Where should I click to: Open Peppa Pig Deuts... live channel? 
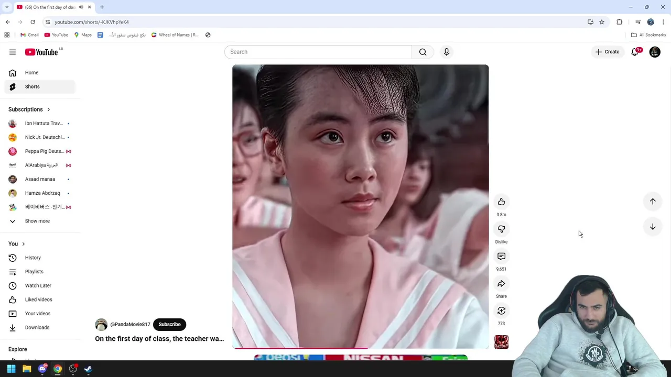40,151
